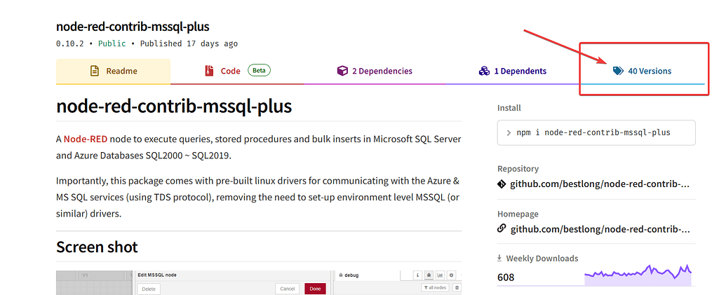This screenshot has height=295, width=726.
Task: Copy the npm install command box
Action: pos(596,132)
